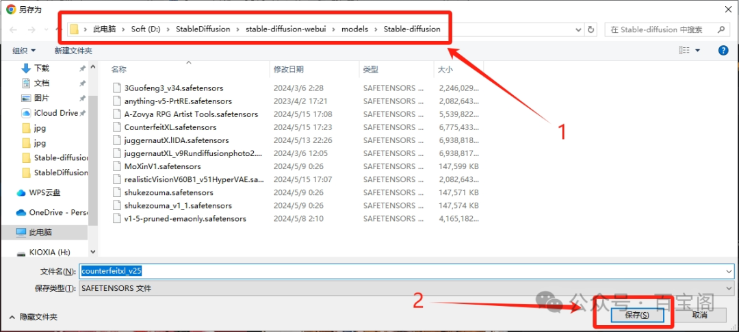Open address bar history dropdown
Screen dimensions: 739x332
point(579,29)
